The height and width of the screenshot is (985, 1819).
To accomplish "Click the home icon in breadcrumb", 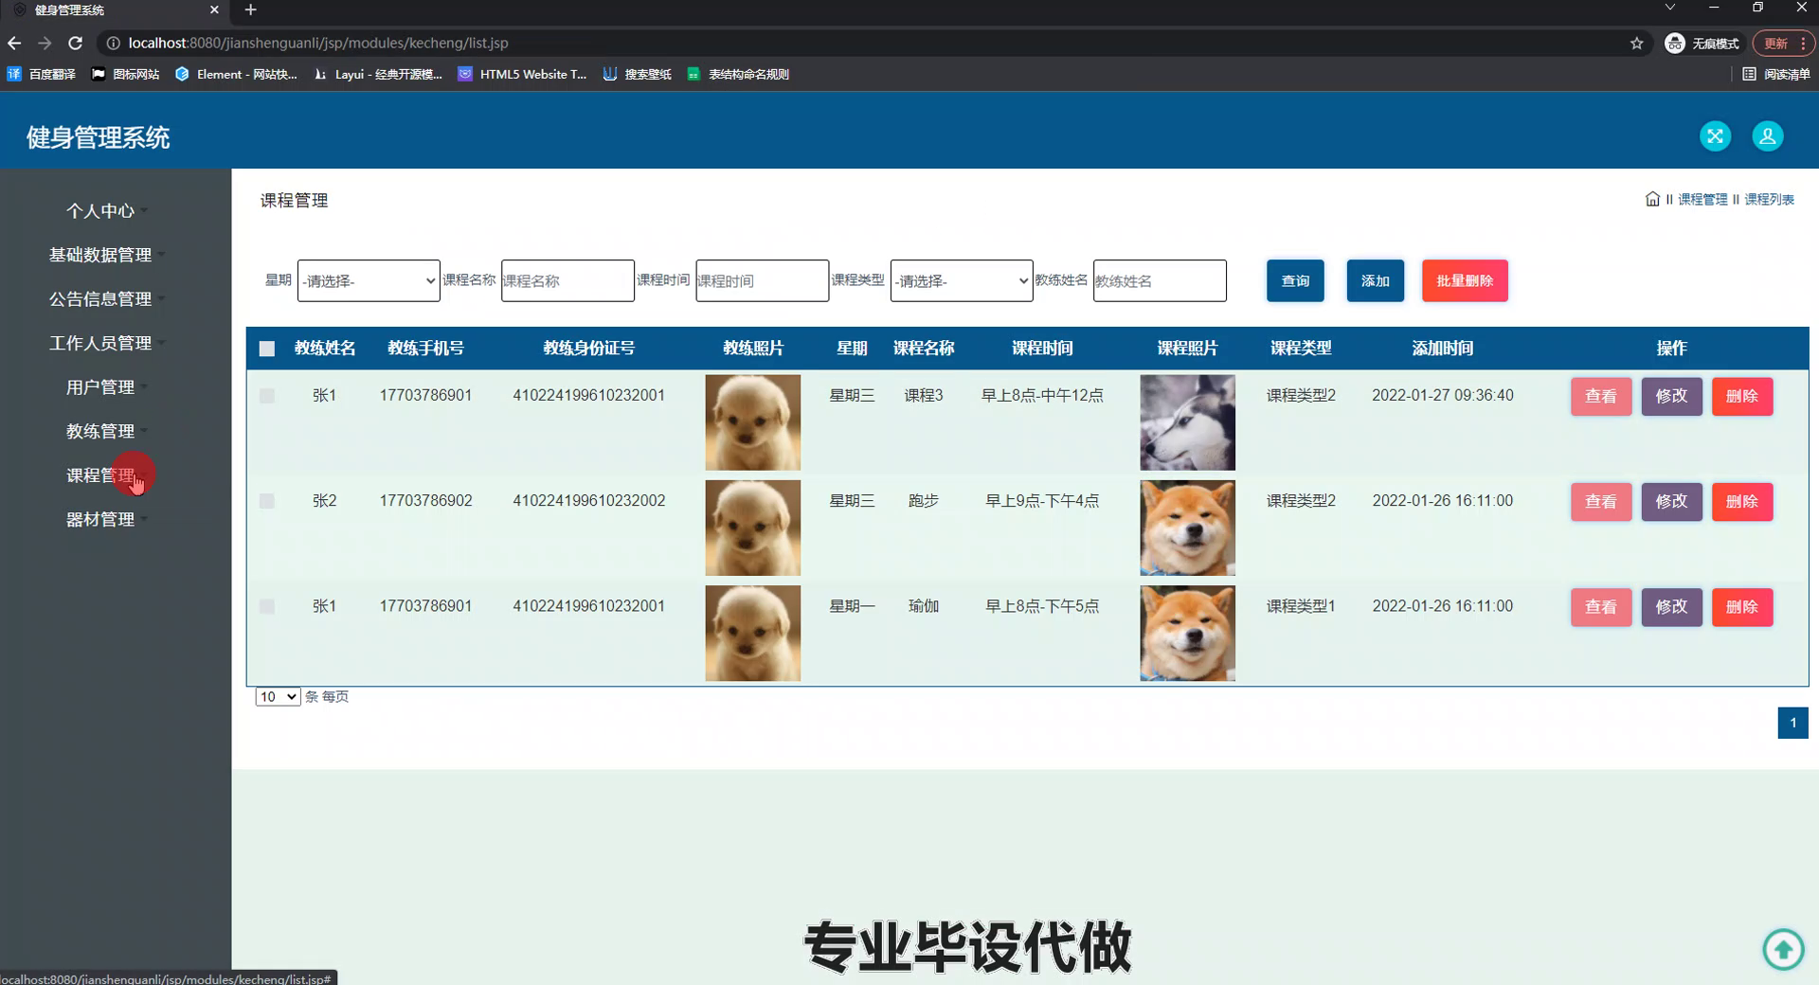I will point(1652,199).
